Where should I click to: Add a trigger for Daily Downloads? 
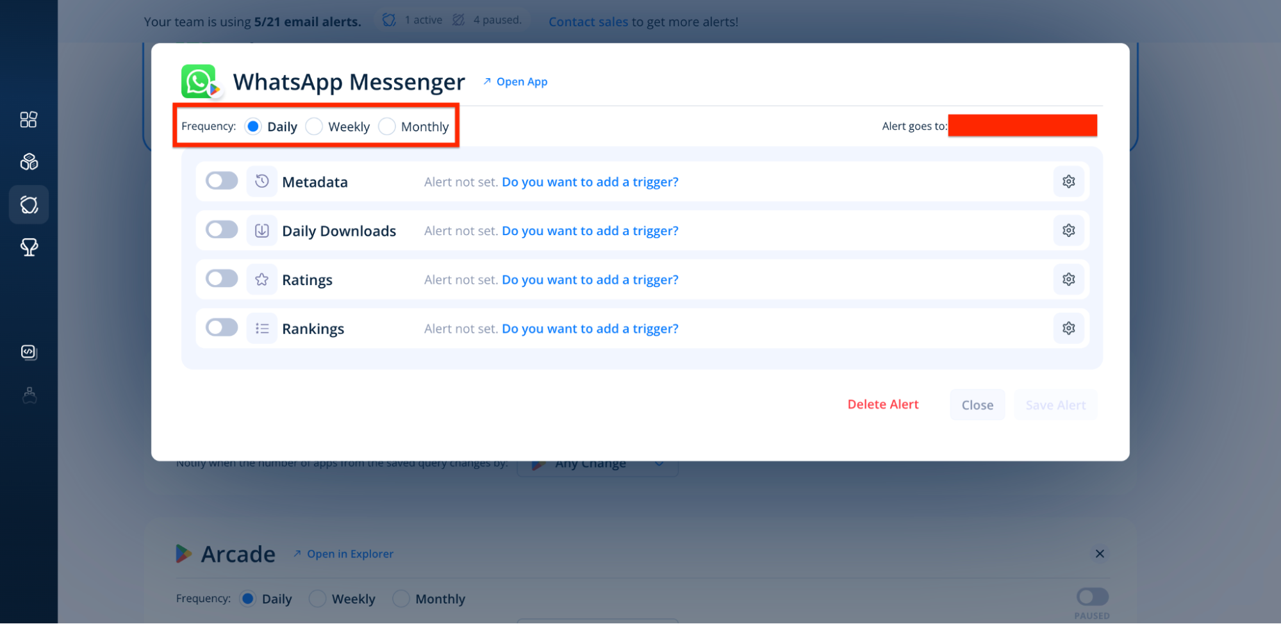tap(590, 231)
